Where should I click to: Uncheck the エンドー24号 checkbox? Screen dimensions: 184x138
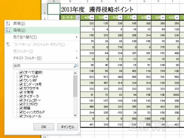point(21,84)
